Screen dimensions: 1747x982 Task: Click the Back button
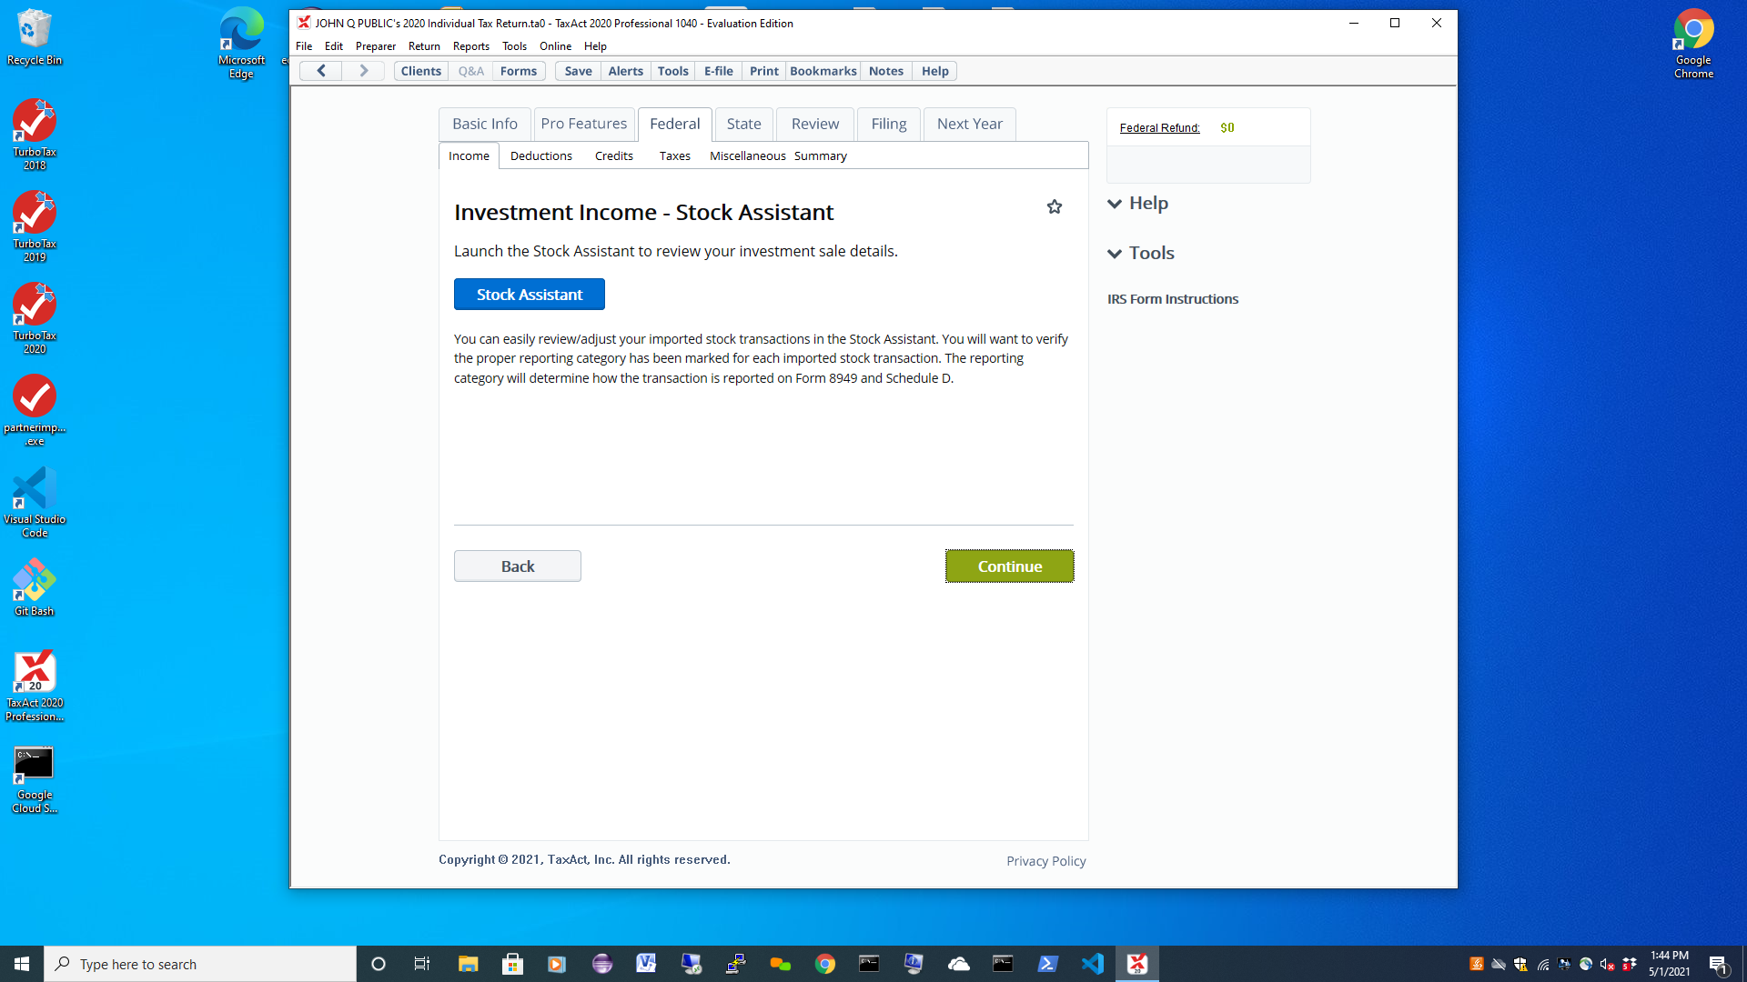(x=518, y=566)
